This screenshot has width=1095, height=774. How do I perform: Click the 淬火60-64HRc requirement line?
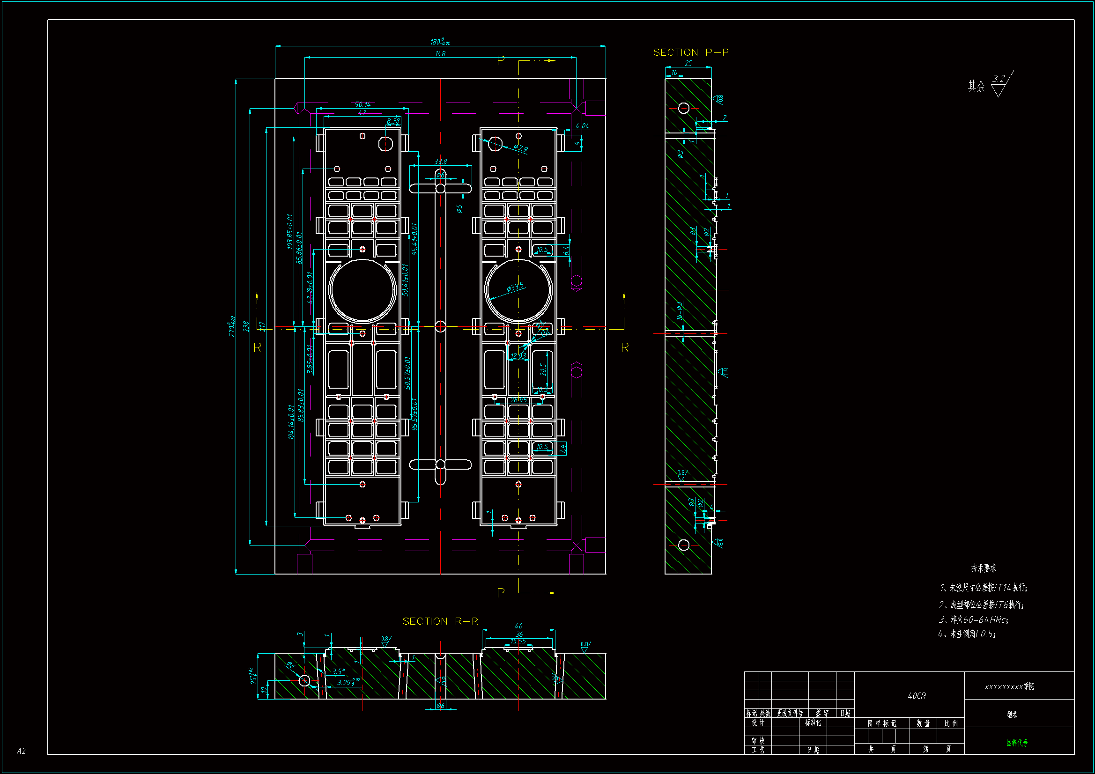pyautogui.click(x=973, y=619)
